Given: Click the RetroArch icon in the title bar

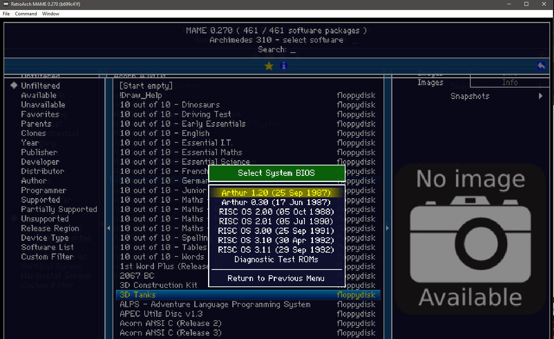Looking at the screenshot, I should pos(6,4).
